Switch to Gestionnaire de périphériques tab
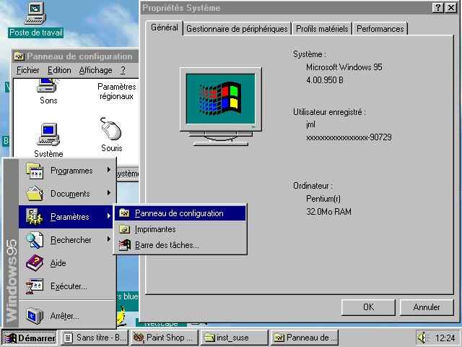Viewport: 462px width, 347px height. tap(237, 29)
